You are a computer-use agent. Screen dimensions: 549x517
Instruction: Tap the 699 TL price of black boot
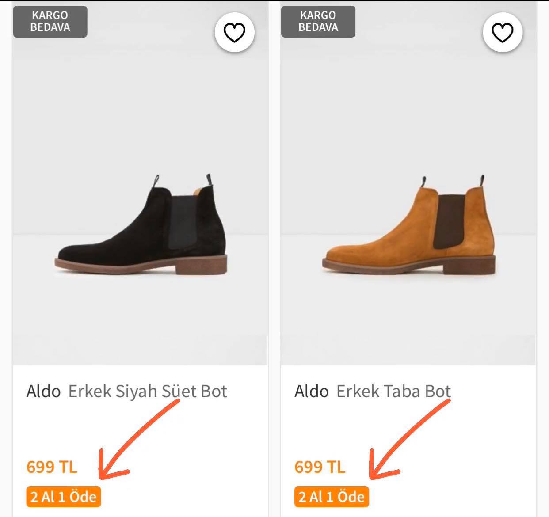[x=52, y=467]
